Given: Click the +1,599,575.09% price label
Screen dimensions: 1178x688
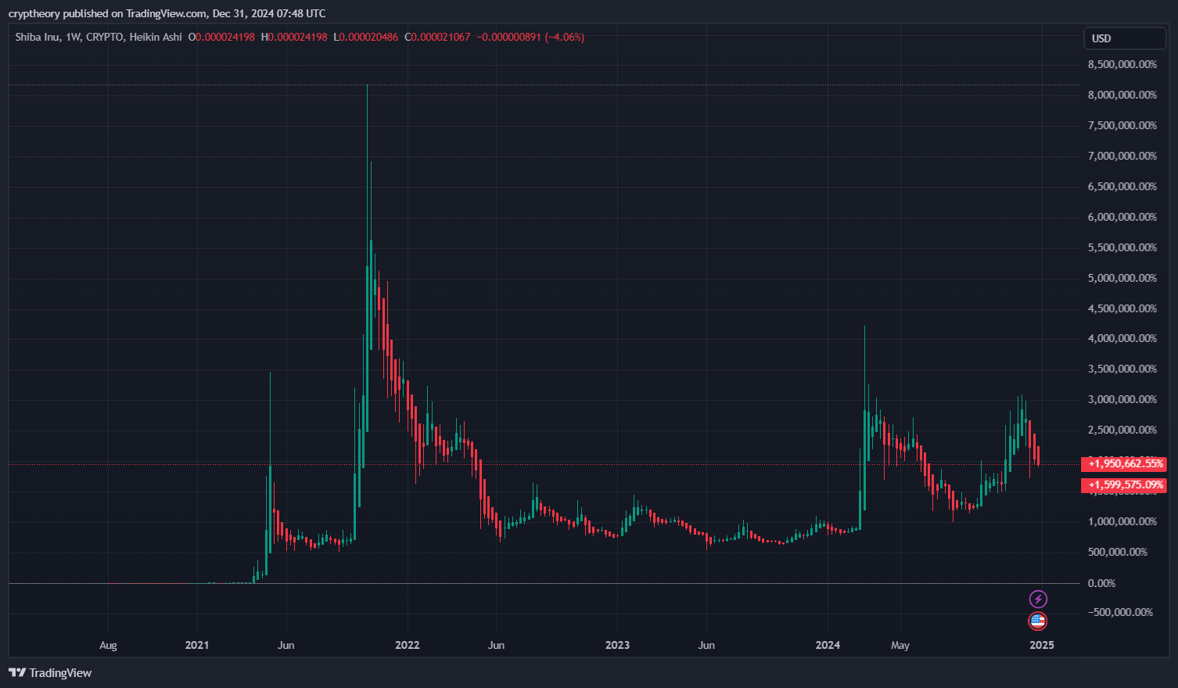Looking at the screenshot, I should [1124, 485].
